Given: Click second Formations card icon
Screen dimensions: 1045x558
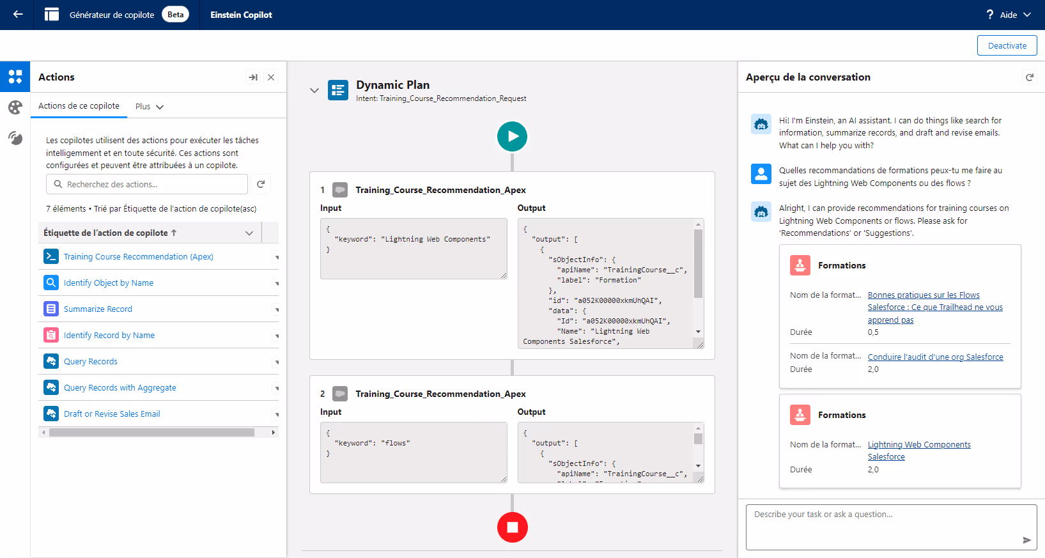Looking at the screenshot, I should click(800, 415).
